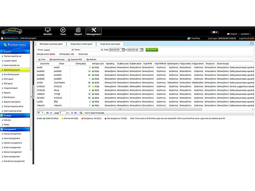Open Report subscription

click(x=12, y=102)
